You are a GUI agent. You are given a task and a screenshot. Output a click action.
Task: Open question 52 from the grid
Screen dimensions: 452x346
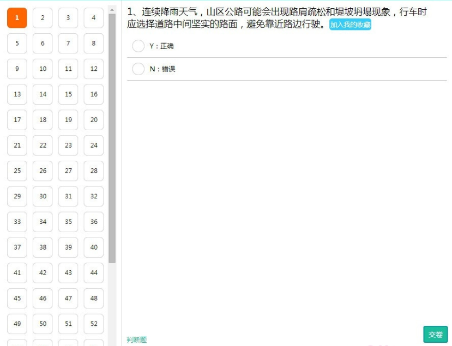(93, 324)
